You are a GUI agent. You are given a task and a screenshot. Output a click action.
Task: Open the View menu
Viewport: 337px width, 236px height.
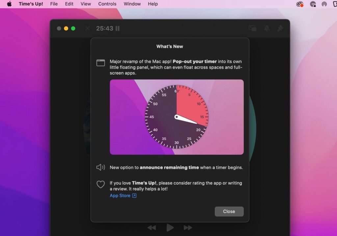[86, 4]
